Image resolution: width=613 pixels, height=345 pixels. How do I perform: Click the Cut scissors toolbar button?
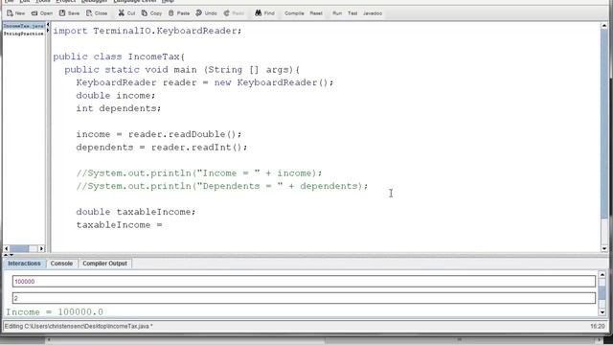(x=126, y=13)
